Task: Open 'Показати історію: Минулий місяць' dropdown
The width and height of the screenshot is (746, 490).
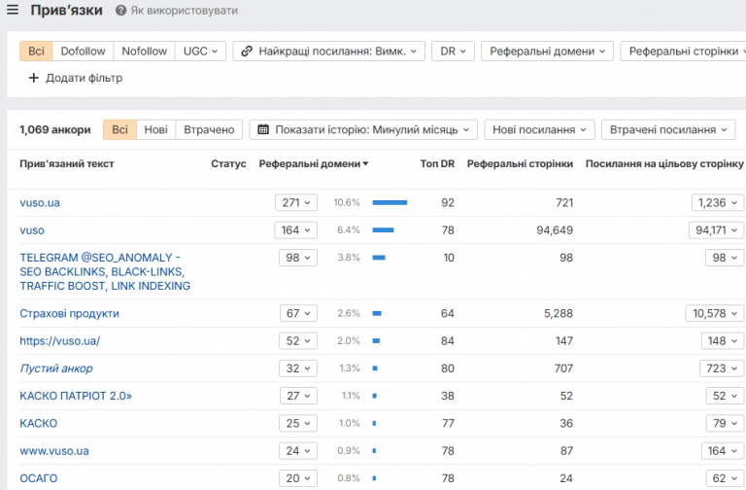Action: coord(363,129)
